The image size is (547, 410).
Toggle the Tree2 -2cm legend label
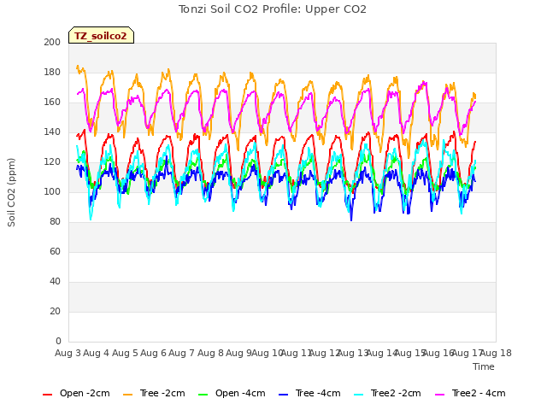pyautogui.click(x=396, y=393)
